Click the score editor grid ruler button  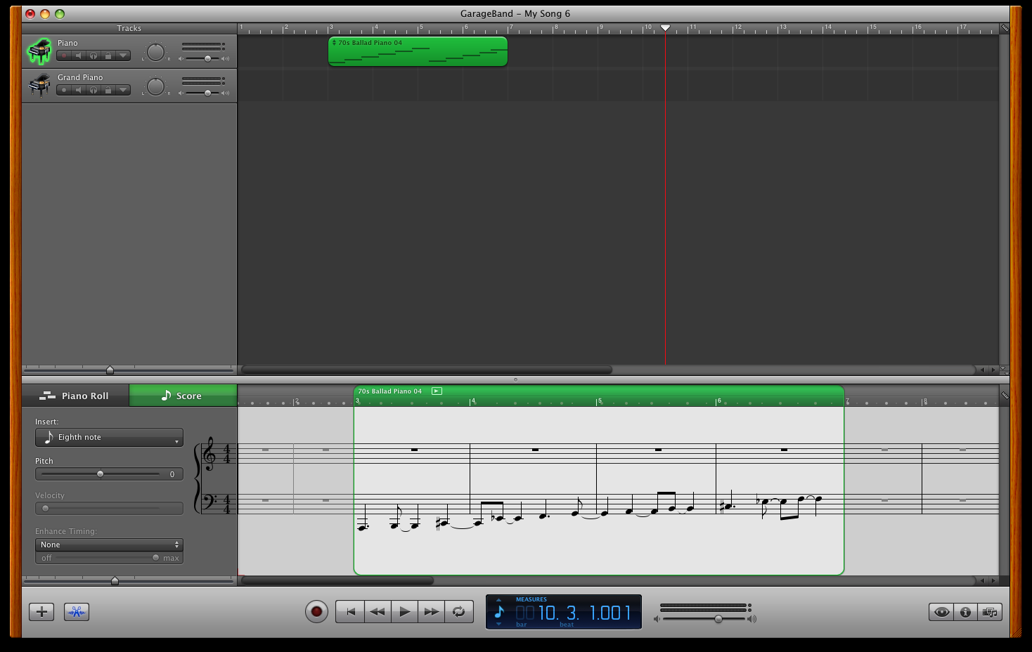pos(1005,396)
